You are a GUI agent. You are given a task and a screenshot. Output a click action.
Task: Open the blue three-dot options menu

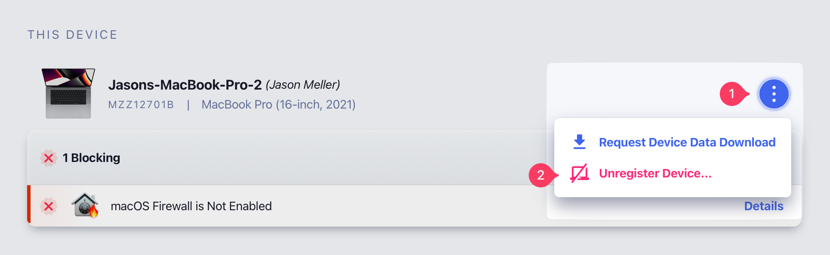click(x=774, y=94)
